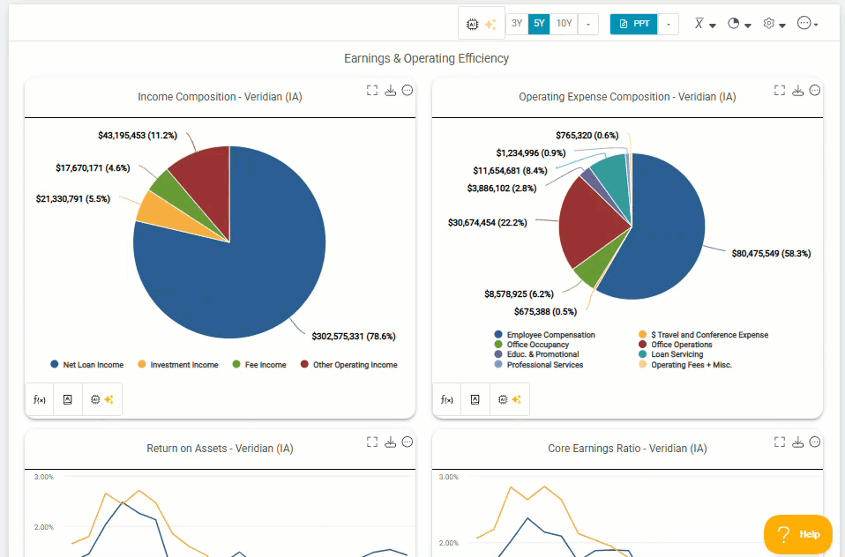Expand Income Composition chart to fullscreen
Viewport: 845px width, 557px height.
tap(372, 91)
